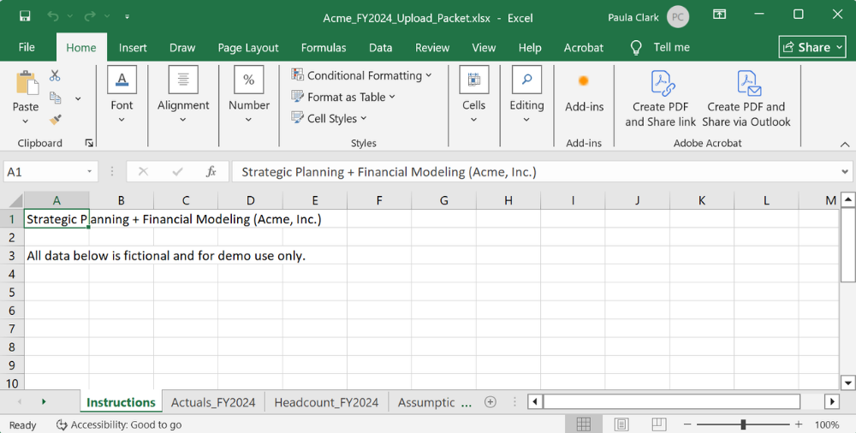Switch to the View tab
Image resolution: width=856 pixels, height=433 pixels.
pos(484,48)
